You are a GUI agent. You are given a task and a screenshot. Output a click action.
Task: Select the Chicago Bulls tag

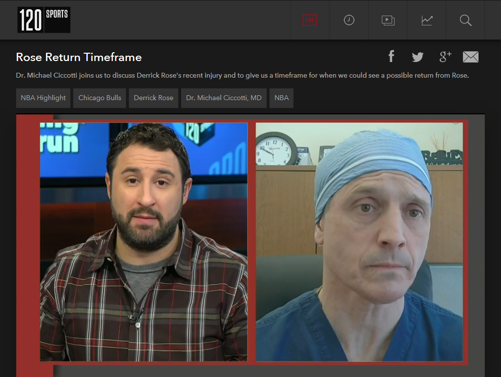[x=100, y=98]
